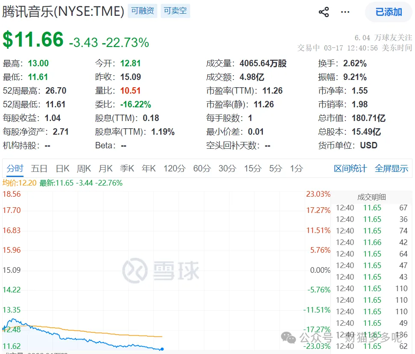Screen dimensions: 415x354
Task: Click the 均价:12.20 label above chart
Action: (19, 183)
